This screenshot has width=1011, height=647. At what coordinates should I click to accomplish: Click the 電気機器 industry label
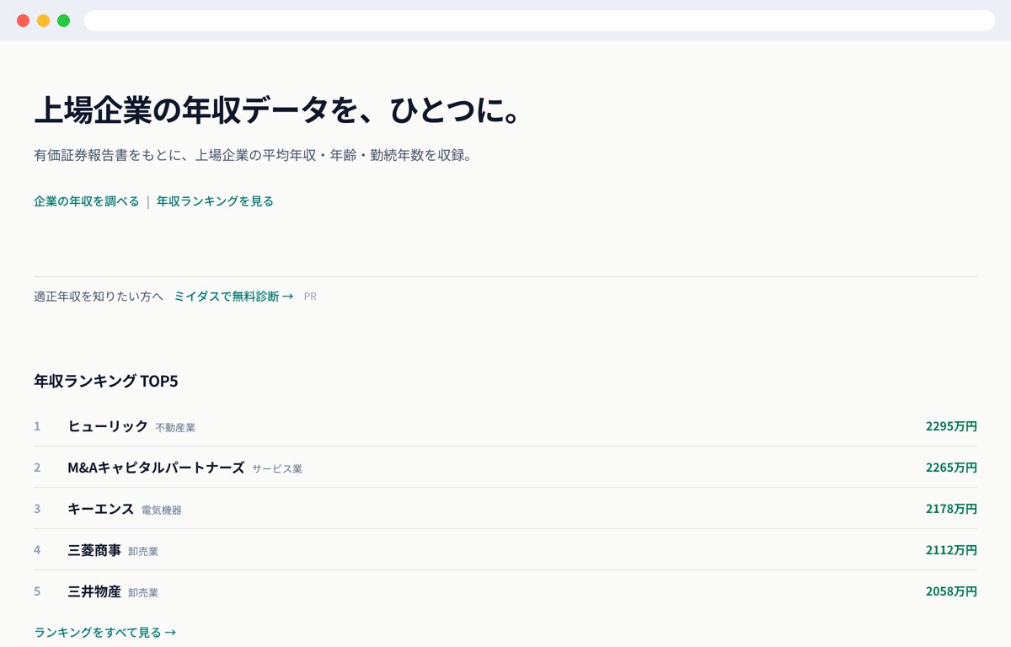[162, 511]
